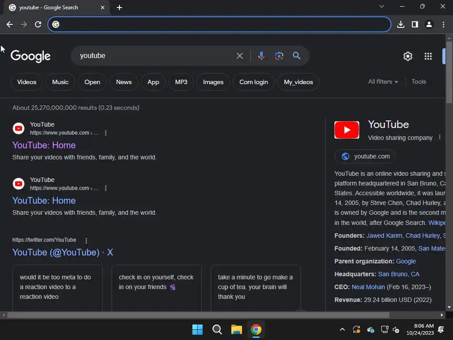Image resolution: width=453 pixels, height=340 pixels.
Task: Open the Google parent organization link
Action: click(406, 261)
